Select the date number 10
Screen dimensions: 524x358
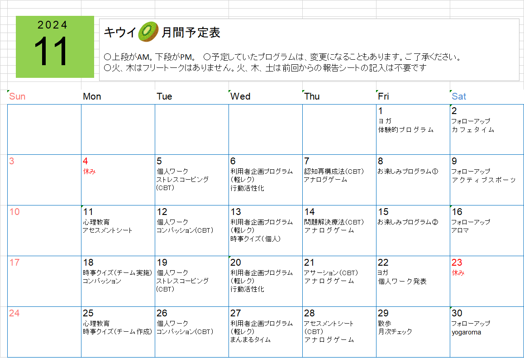(14, 212)
